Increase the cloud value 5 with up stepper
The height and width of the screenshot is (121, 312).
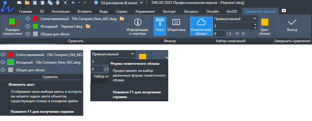(256, 24)
